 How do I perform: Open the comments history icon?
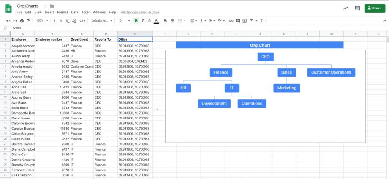point(357,8)
